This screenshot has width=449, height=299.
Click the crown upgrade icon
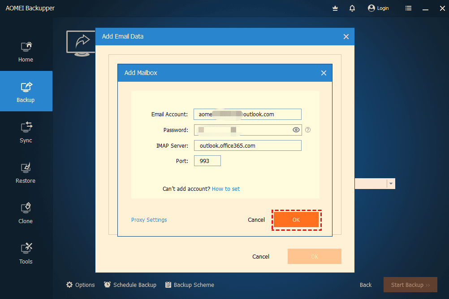[x=335, y=9]
